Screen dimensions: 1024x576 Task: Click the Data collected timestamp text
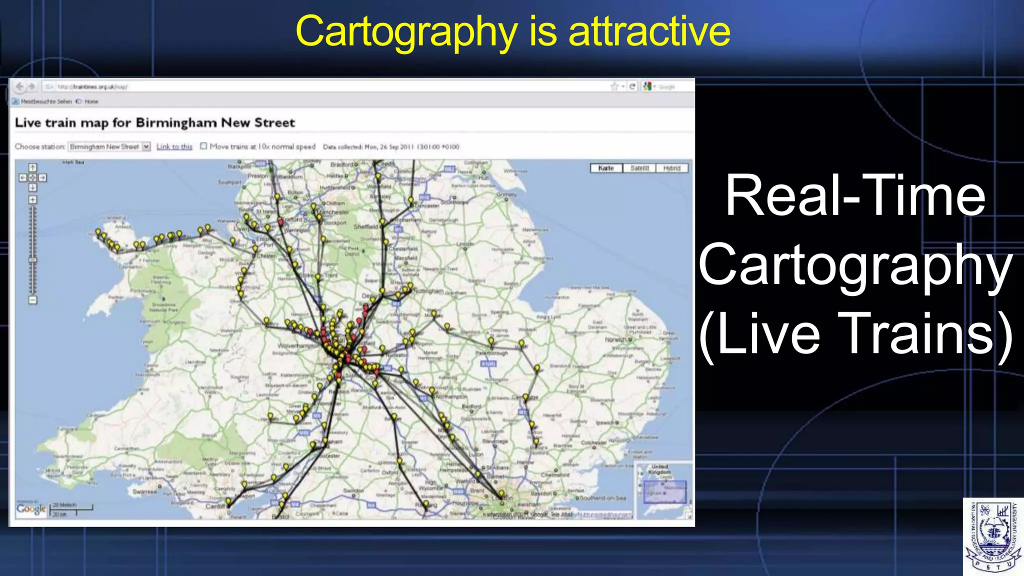(391, 147)
